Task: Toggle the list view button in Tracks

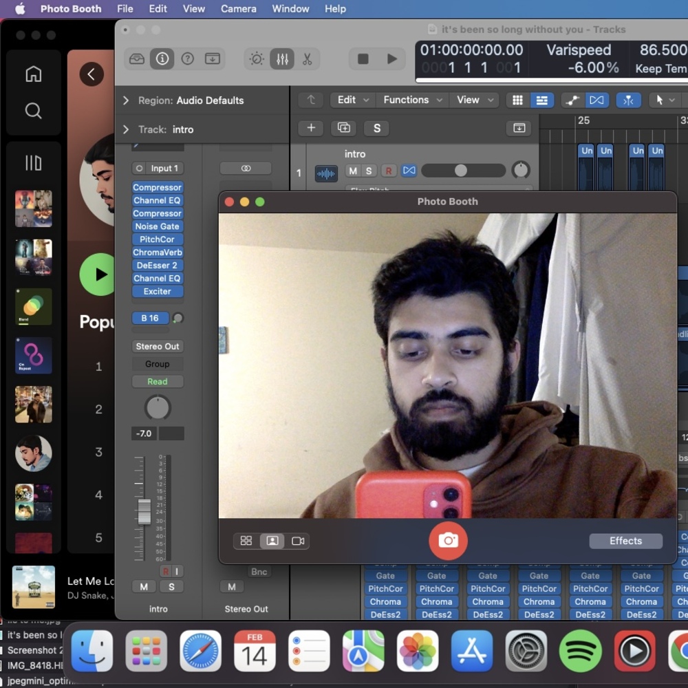Action: click(542, 100)
